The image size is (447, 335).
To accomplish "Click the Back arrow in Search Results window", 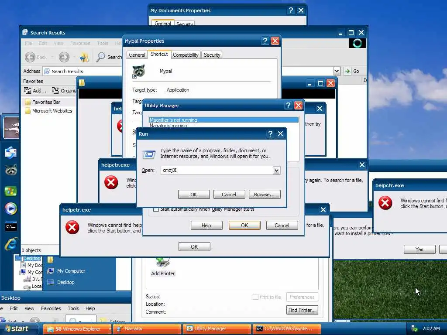I will [x=30, y=57].
